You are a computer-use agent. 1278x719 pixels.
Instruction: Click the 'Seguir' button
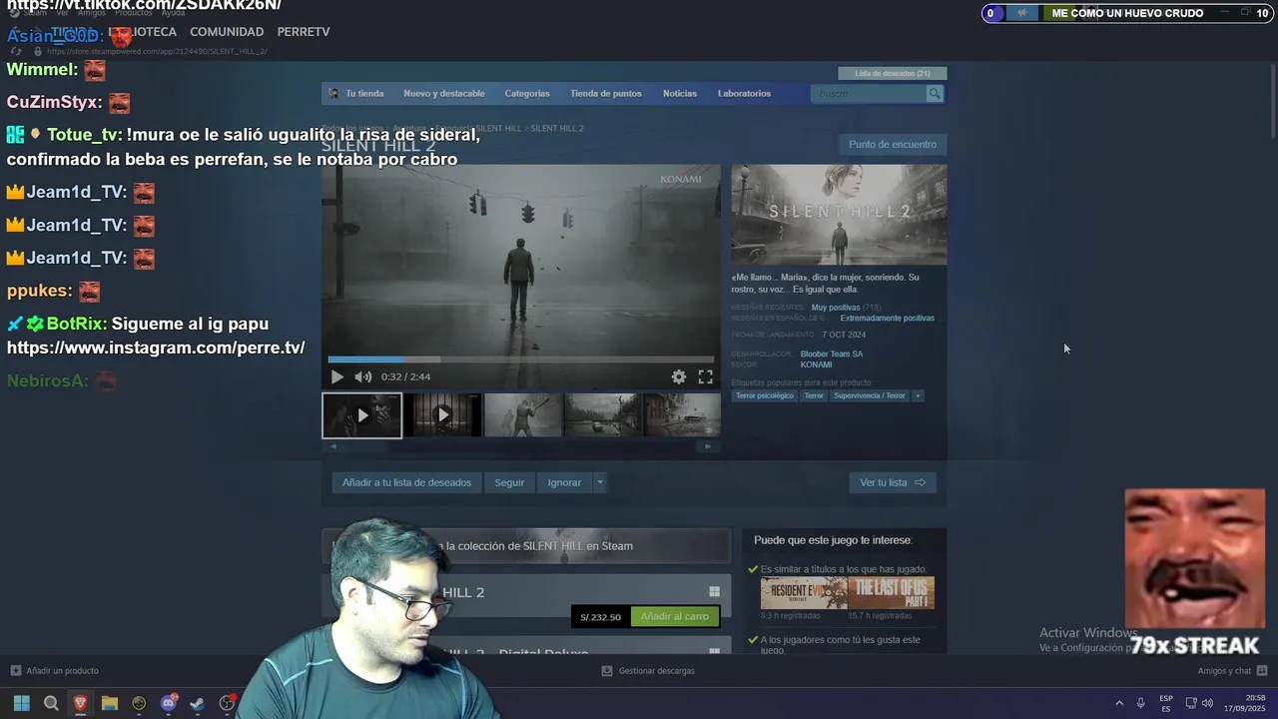click(x=509, y=482)
